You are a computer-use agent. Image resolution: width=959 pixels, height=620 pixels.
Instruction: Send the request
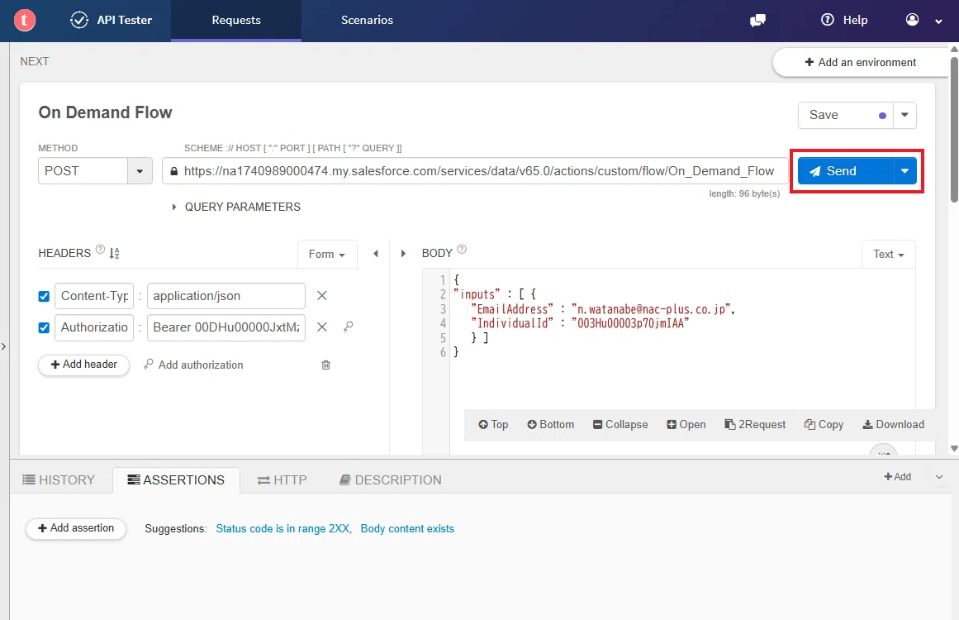845,171
